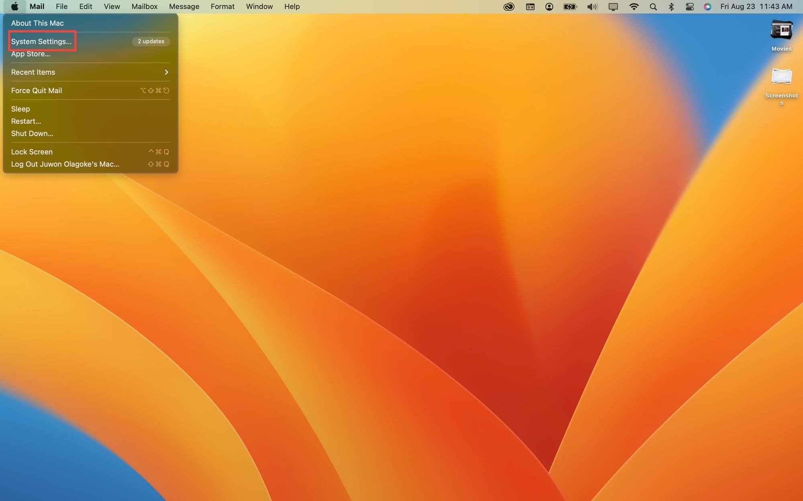Click the Siri icon
Screen dimensions: 803x501
click(x=707, y=6)
